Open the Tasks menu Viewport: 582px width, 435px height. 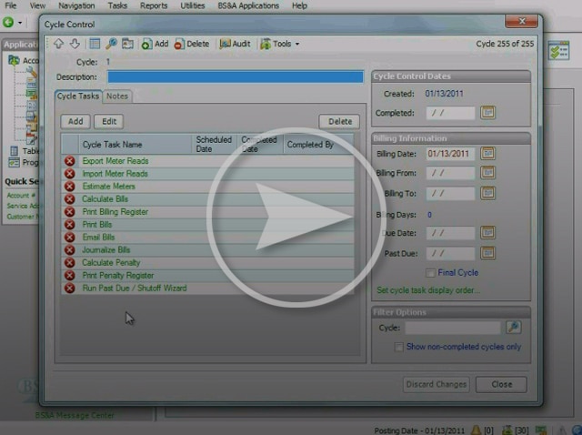[117, 5]
